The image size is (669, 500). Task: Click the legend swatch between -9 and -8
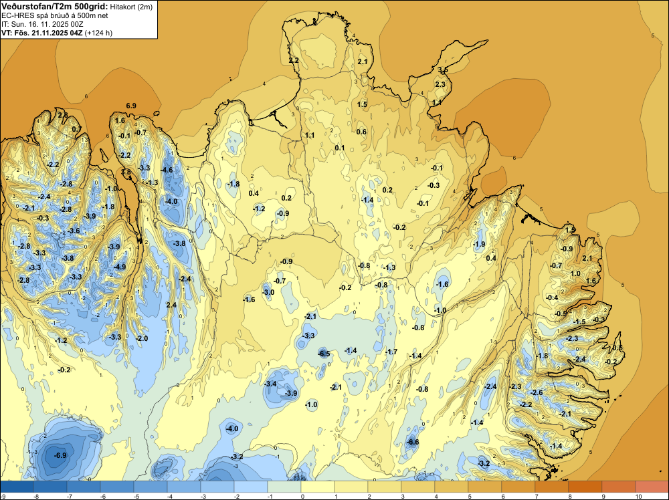tap(17, 487)
